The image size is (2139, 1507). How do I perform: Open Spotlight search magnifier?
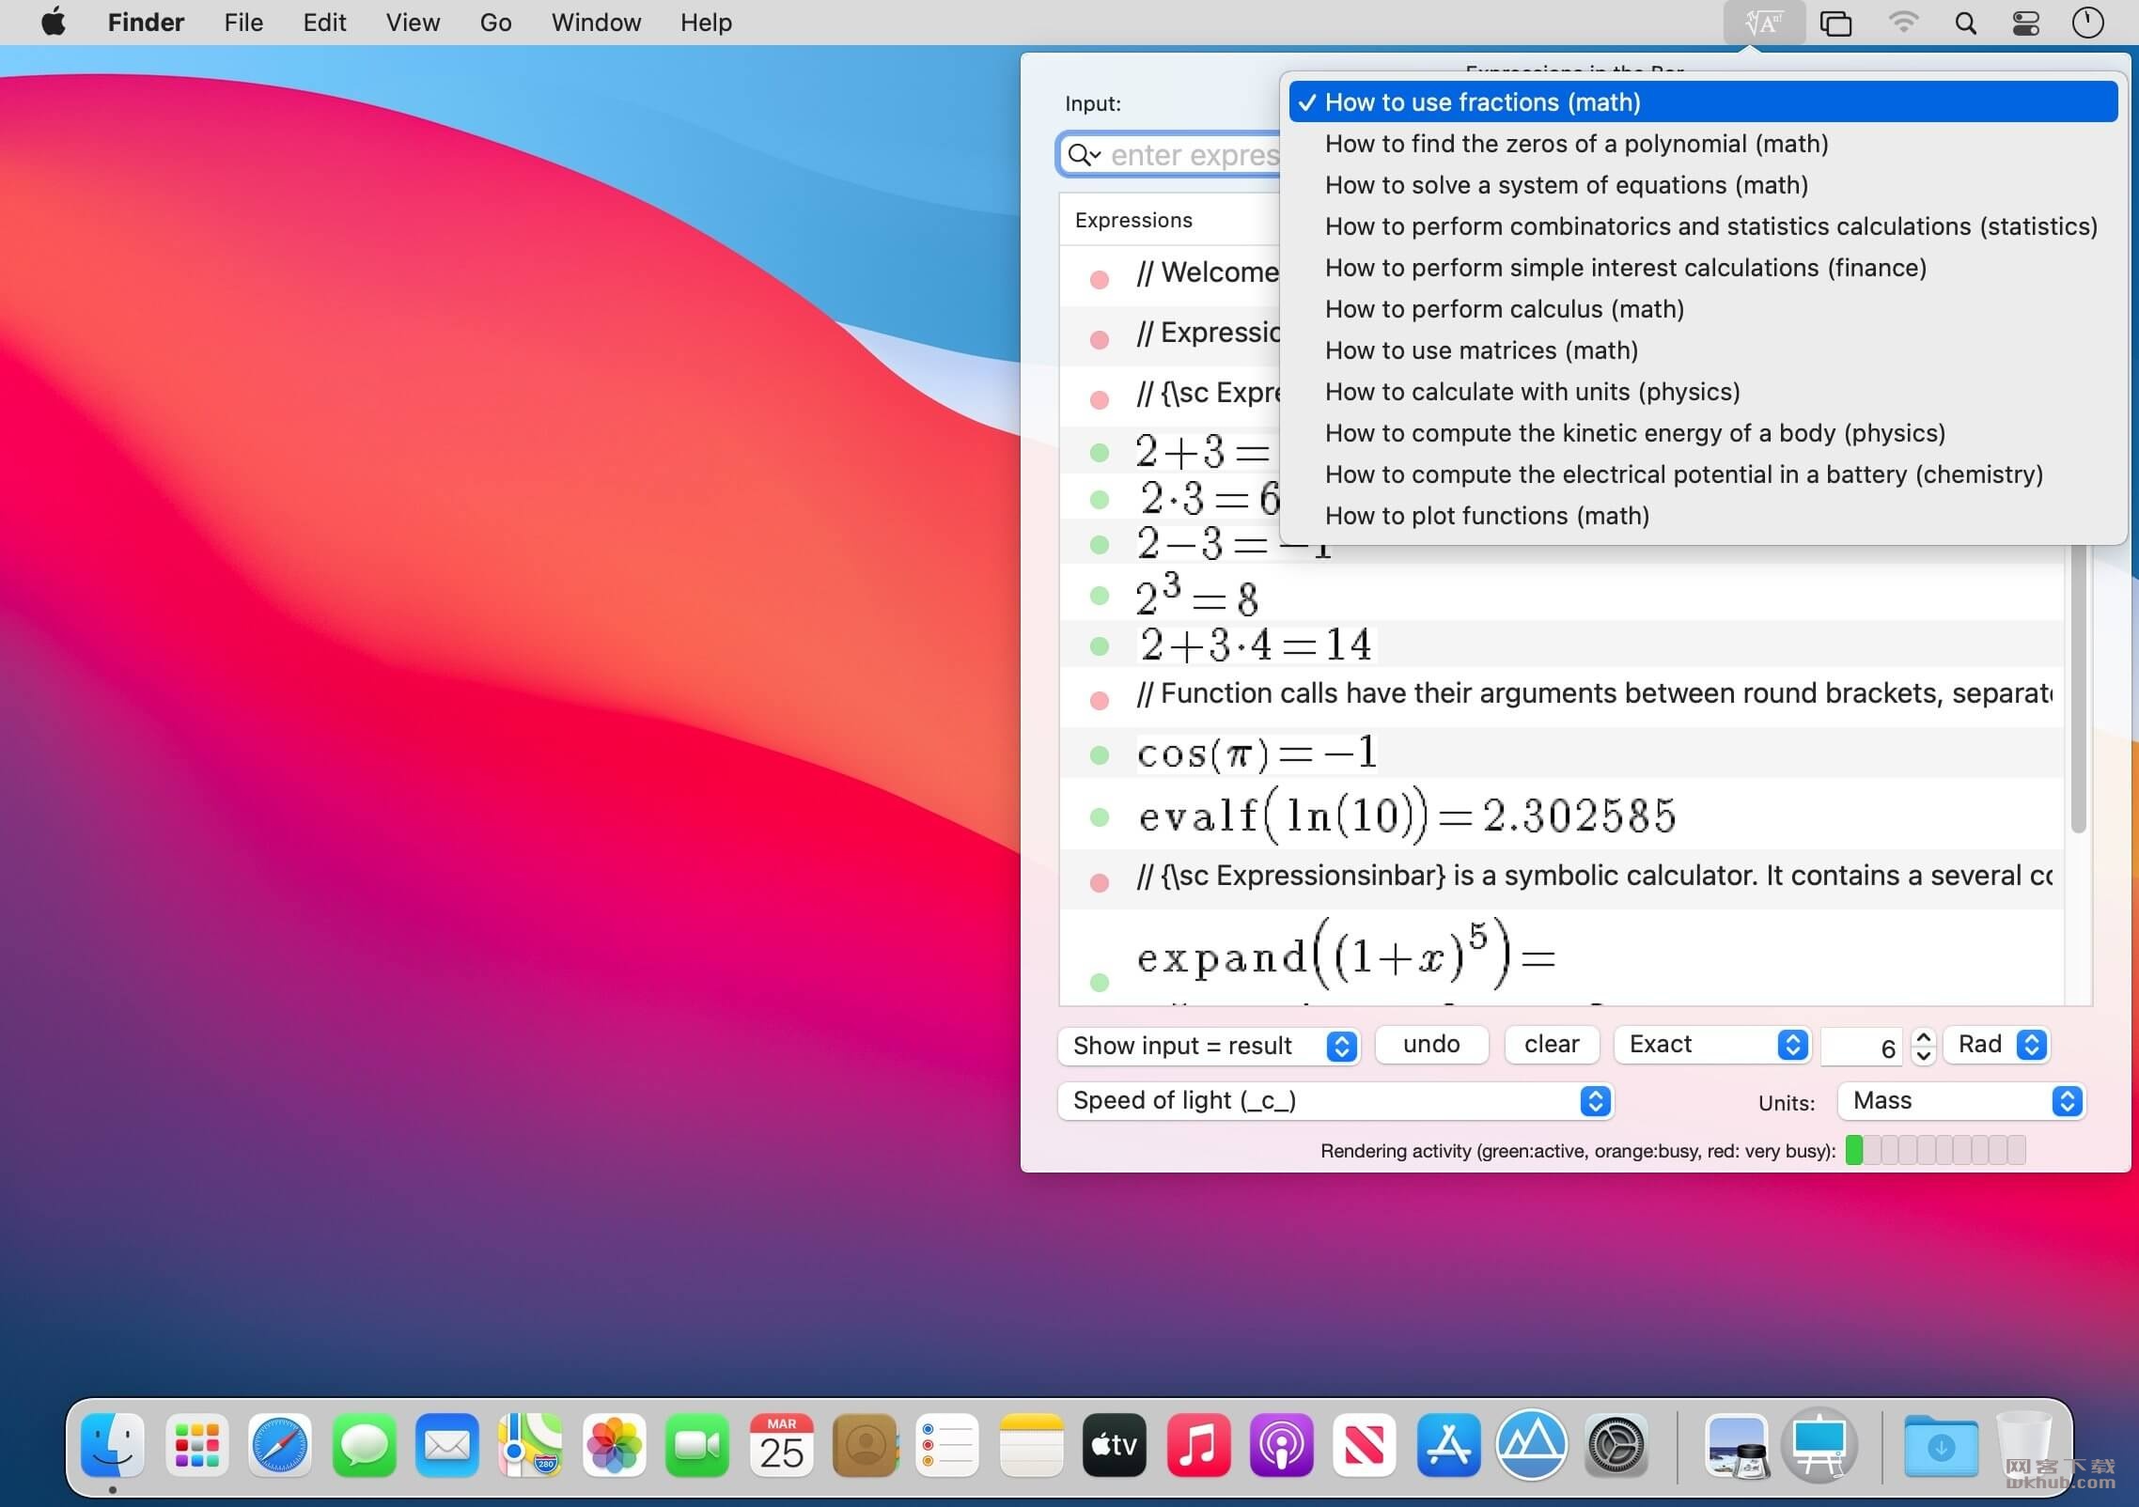click(1965, 23)
